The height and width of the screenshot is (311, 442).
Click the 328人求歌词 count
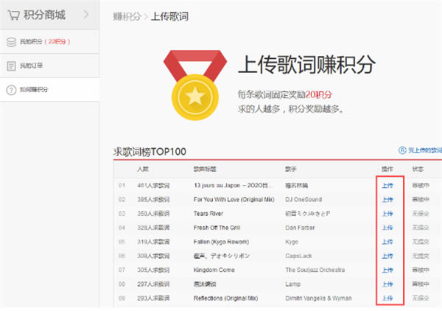153,228
